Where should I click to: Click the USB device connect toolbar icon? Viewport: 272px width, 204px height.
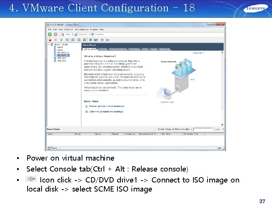coord(108,40)
